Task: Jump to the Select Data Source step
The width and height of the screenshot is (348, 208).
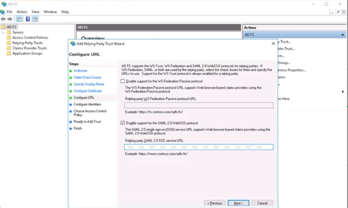Action: coord(88,77)
